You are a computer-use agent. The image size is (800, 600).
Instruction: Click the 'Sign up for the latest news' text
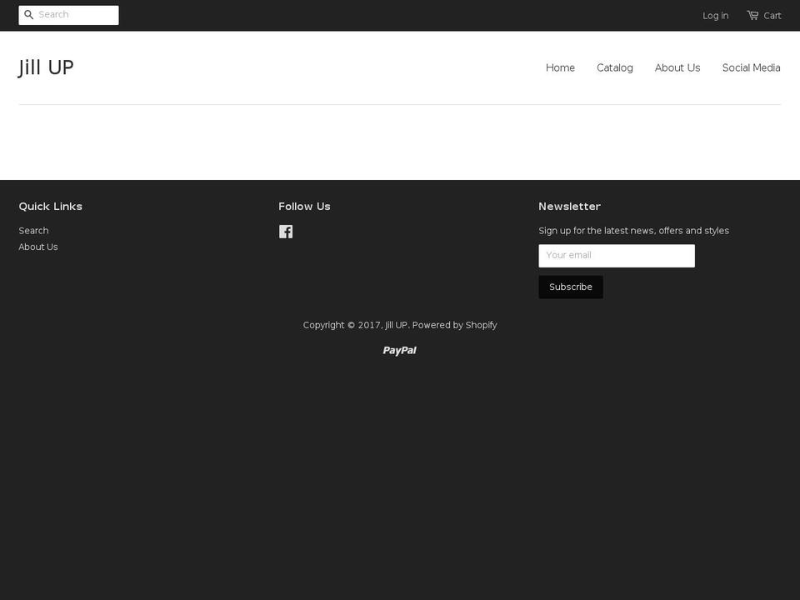click(633, 231)
